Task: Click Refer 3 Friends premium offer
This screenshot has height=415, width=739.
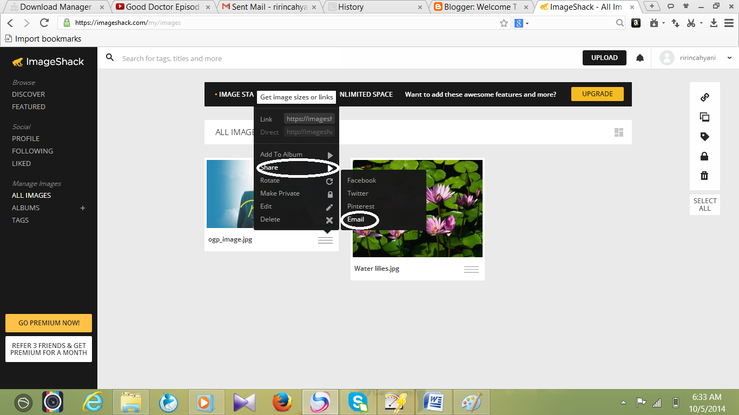Action: pos(49,349)
